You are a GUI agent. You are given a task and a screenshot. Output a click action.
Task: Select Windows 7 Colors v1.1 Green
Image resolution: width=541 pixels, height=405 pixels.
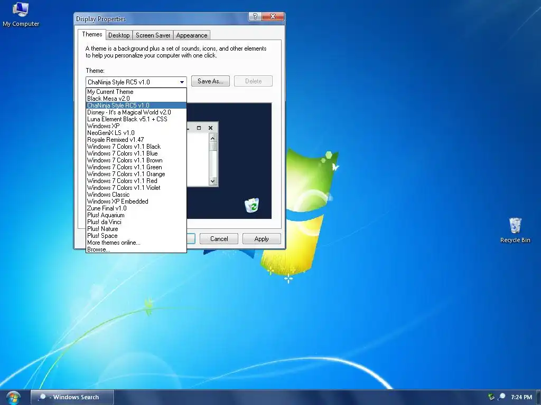coord(136,167)
